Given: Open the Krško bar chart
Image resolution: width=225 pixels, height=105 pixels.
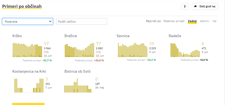Looking at the screenshot, I should point(28,50).
